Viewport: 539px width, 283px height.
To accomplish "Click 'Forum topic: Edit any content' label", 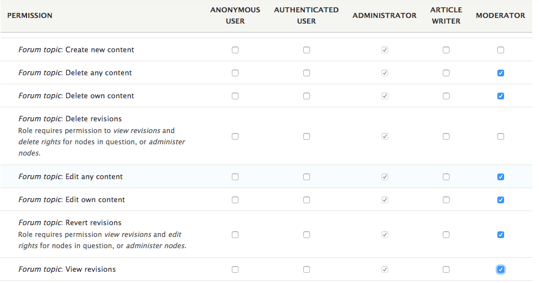I will 70,177.
